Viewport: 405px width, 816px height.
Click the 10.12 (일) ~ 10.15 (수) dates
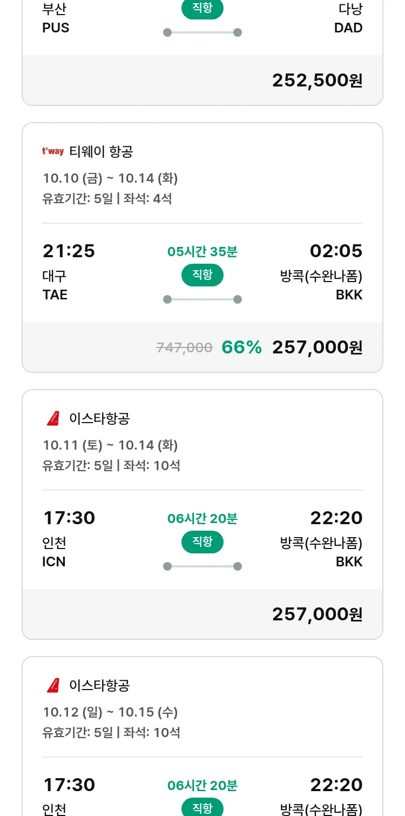(110, 712)
